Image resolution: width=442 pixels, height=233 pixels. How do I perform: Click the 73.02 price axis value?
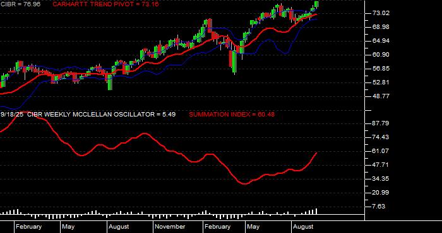pyautogui.click(x=381, y=13)
